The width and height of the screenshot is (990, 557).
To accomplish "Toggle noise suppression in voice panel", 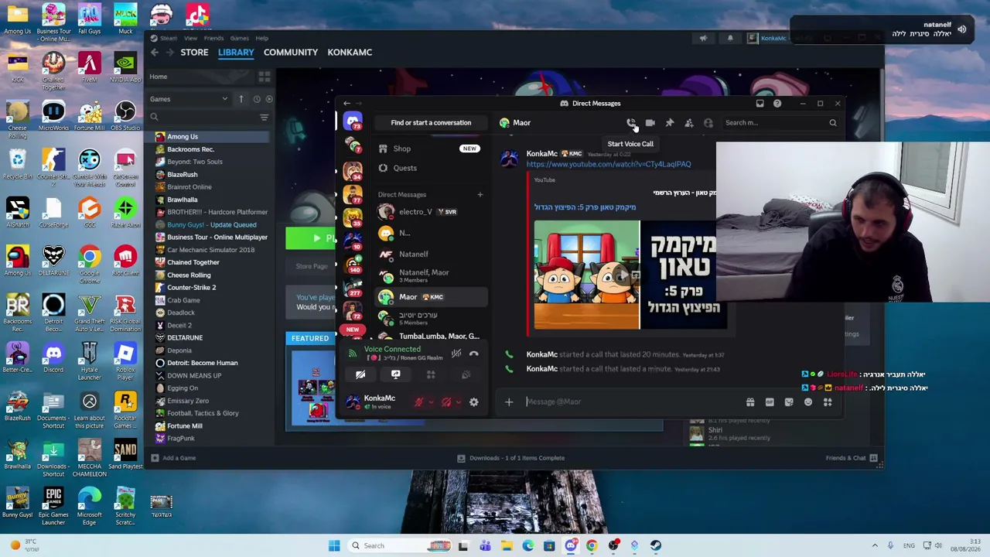I will click(x=456, y=354).
